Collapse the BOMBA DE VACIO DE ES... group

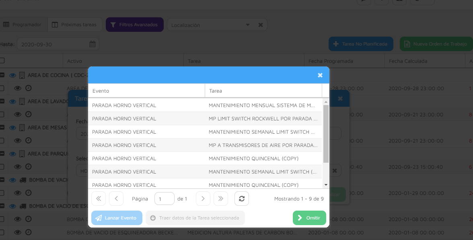(x=2, y=206)
